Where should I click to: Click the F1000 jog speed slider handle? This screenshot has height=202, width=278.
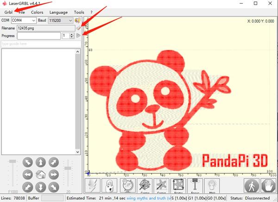pos(13,161)
